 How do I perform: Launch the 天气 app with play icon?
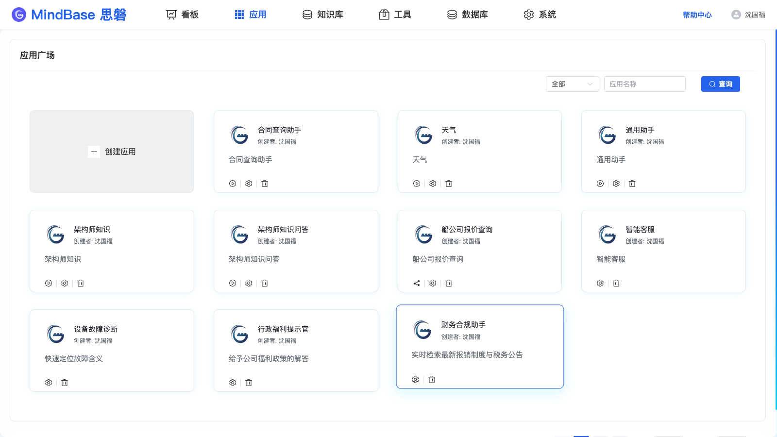pos(417,184)
